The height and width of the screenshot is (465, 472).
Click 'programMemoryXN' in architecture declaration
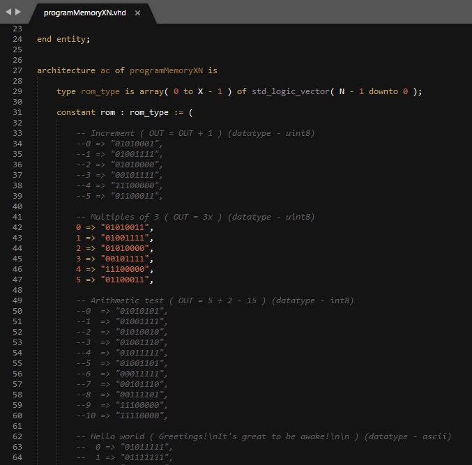pyautogui.click(x=166, y=70)
